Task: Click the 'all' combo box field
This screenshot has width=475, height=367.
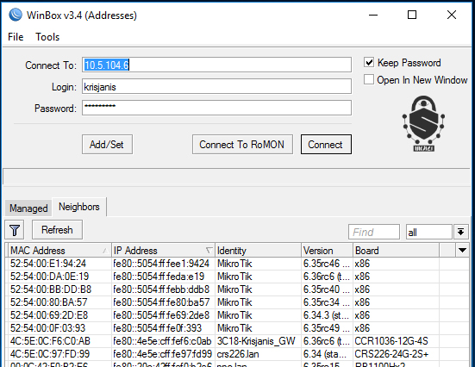Action: (x=429, y=233)
